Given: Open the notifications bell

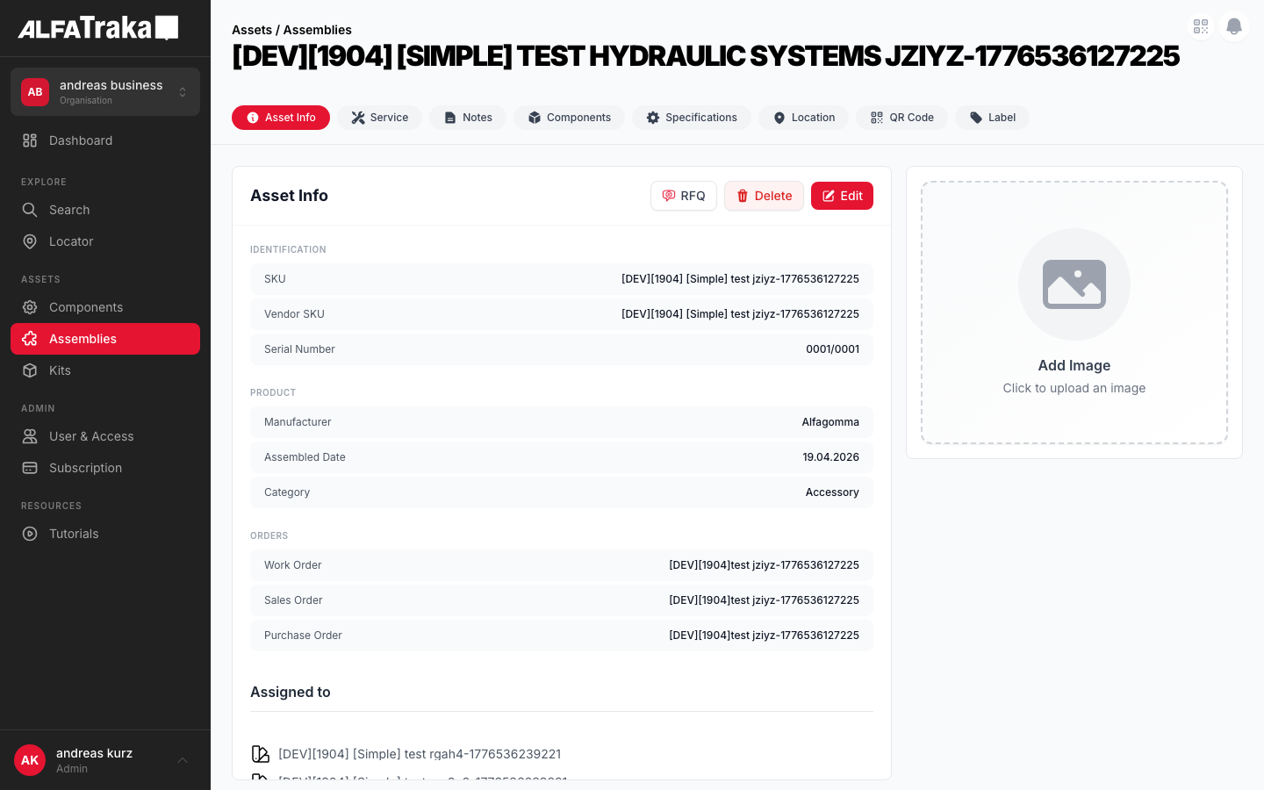Looking at the screenshot, I should coord(1234,26).
